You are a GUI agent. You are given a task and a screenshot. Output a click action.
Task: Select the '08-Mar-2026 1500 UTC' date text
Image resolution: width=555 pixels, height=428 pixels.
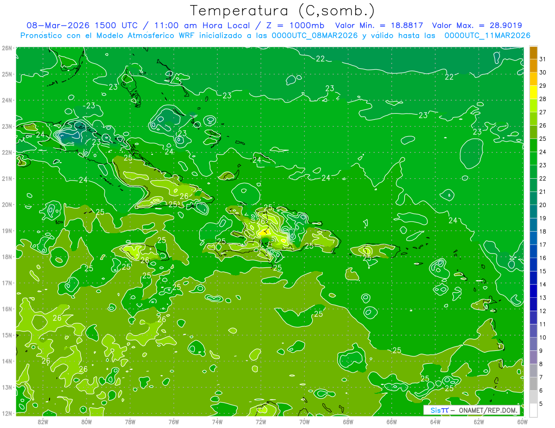click(x=82, y=25)
